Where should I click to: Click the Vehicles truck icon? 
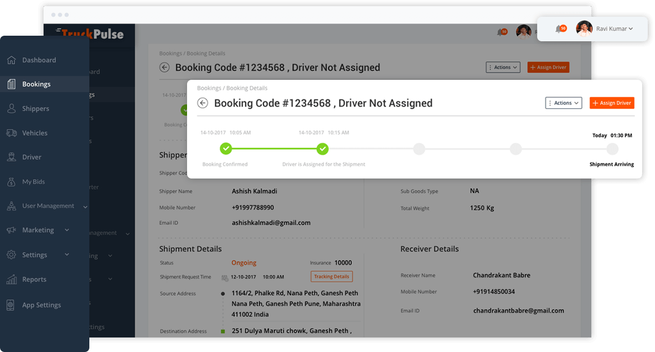pos(11,133)
